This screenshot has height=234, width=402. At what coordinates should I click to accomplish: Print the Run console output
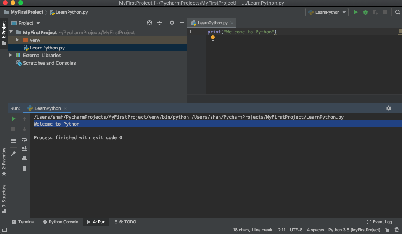click(24, 159)
